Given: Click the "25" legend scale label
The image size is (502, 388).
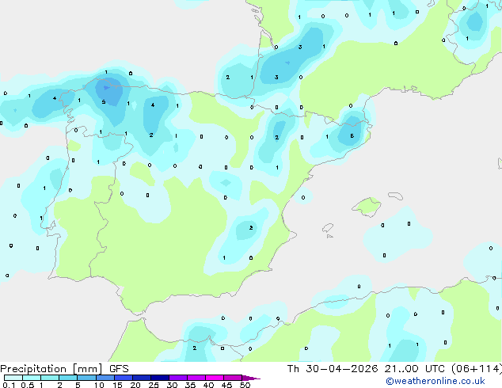Looking at the screenshot, I should coord(154,385).
